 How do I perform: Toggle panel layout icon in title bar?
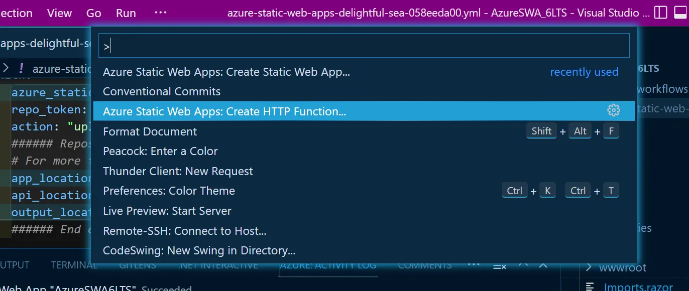pyautogui.click(x=680, y=13)
